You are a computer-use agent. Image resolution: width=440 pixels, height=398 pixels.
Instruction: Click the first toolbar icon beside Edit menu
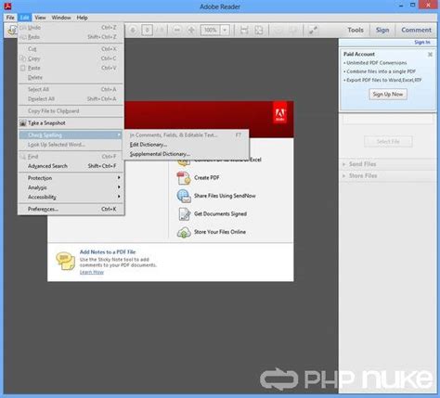point(12,30)
